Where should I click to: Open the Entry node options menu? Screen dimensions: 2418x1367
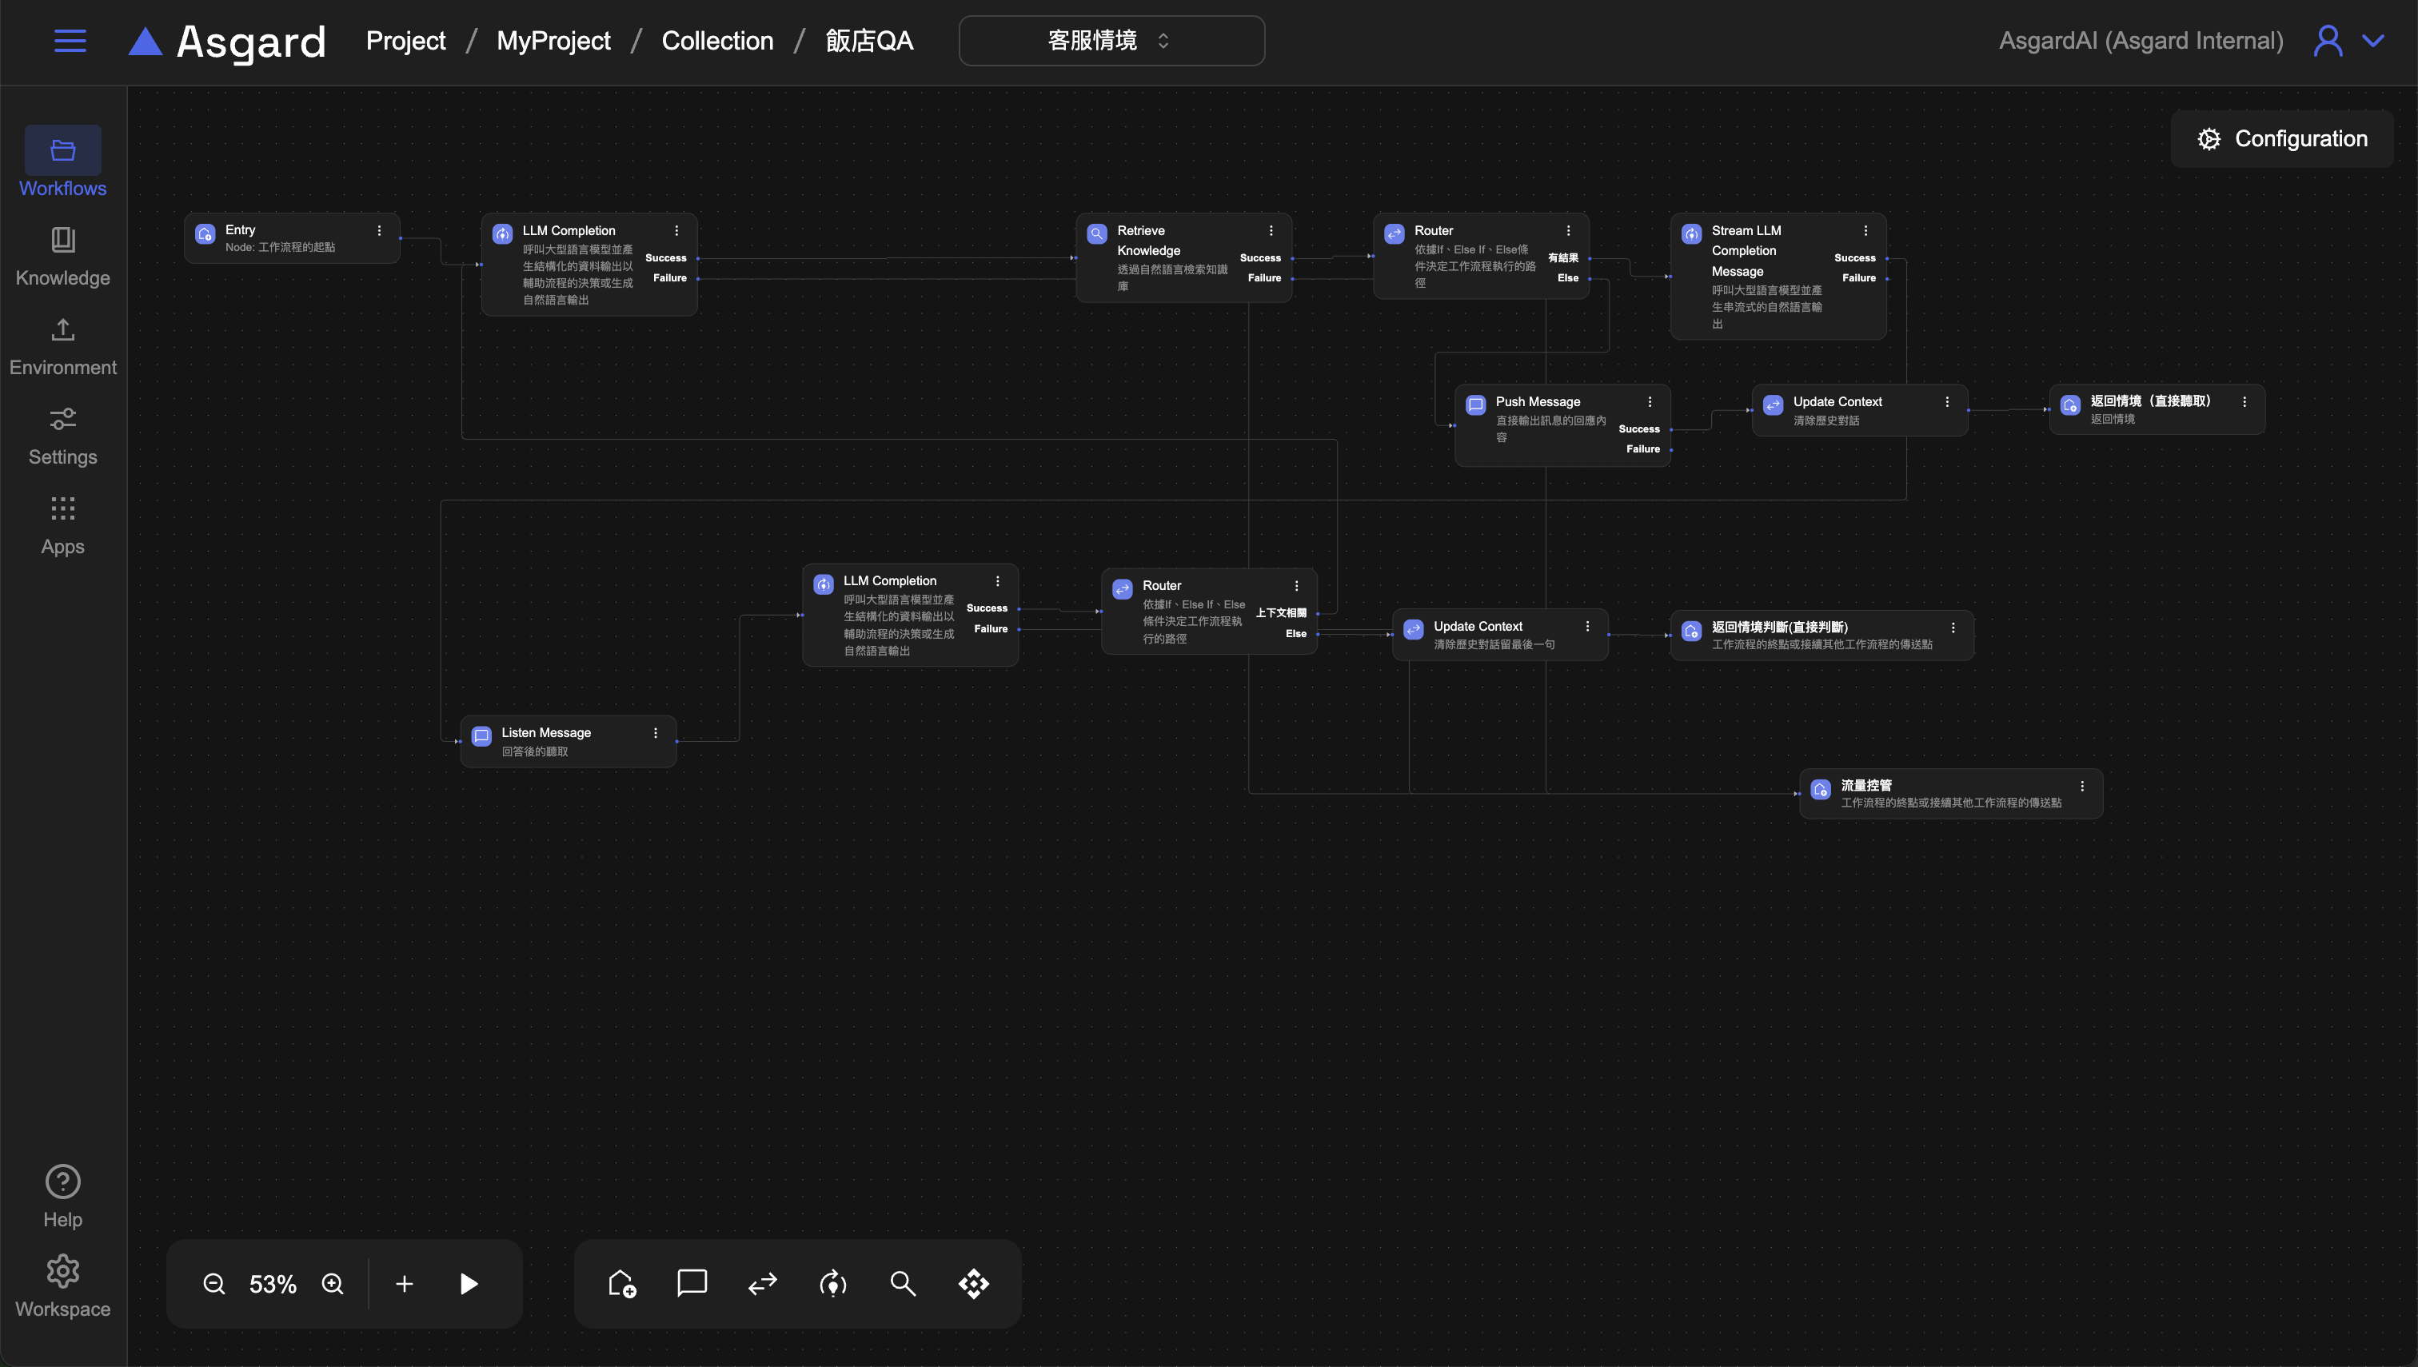click(x=379, y=230)
